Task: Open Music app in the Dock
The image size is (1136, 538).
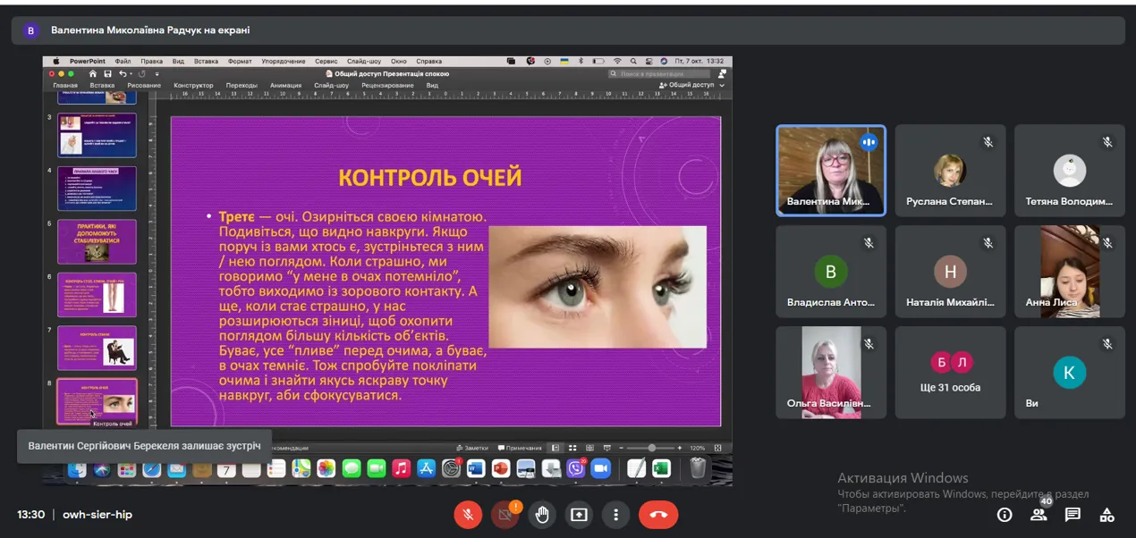Action: click(401, 468)
